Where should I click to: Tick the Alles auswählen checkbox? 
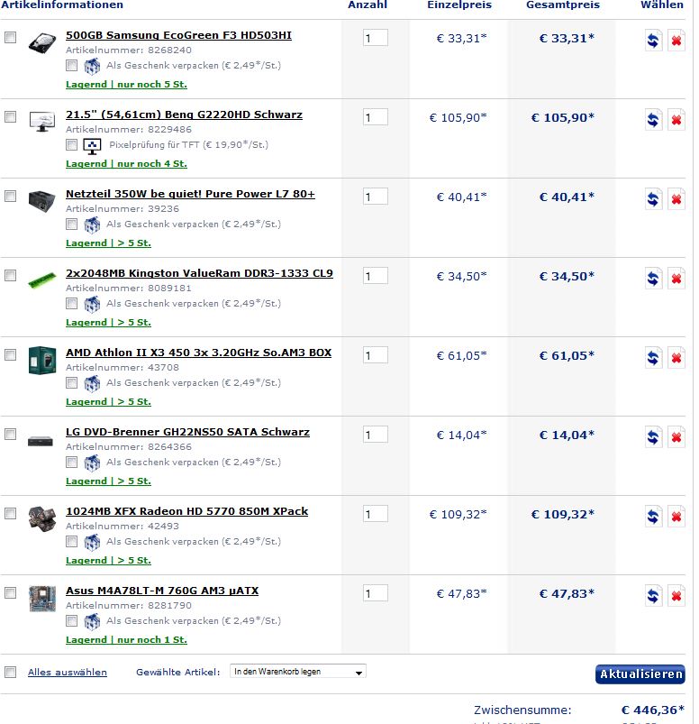click(x=11, y=672)
